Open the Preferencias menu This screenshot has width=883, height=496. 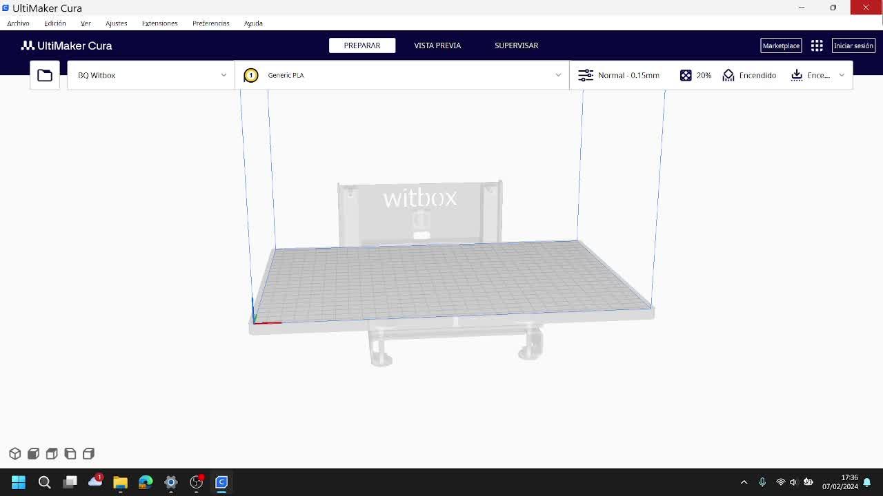tap(211, 23)
